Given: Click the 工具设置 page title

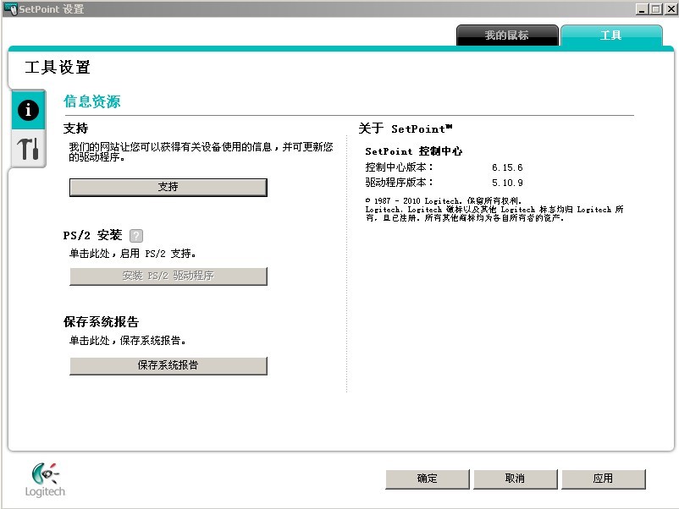Looking at the screenshot, I should tap(58, 68).
